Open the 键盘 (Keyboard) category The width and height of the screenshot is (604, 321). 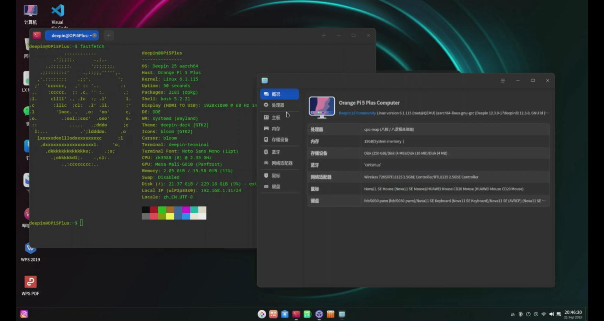[x=276, y=187]
